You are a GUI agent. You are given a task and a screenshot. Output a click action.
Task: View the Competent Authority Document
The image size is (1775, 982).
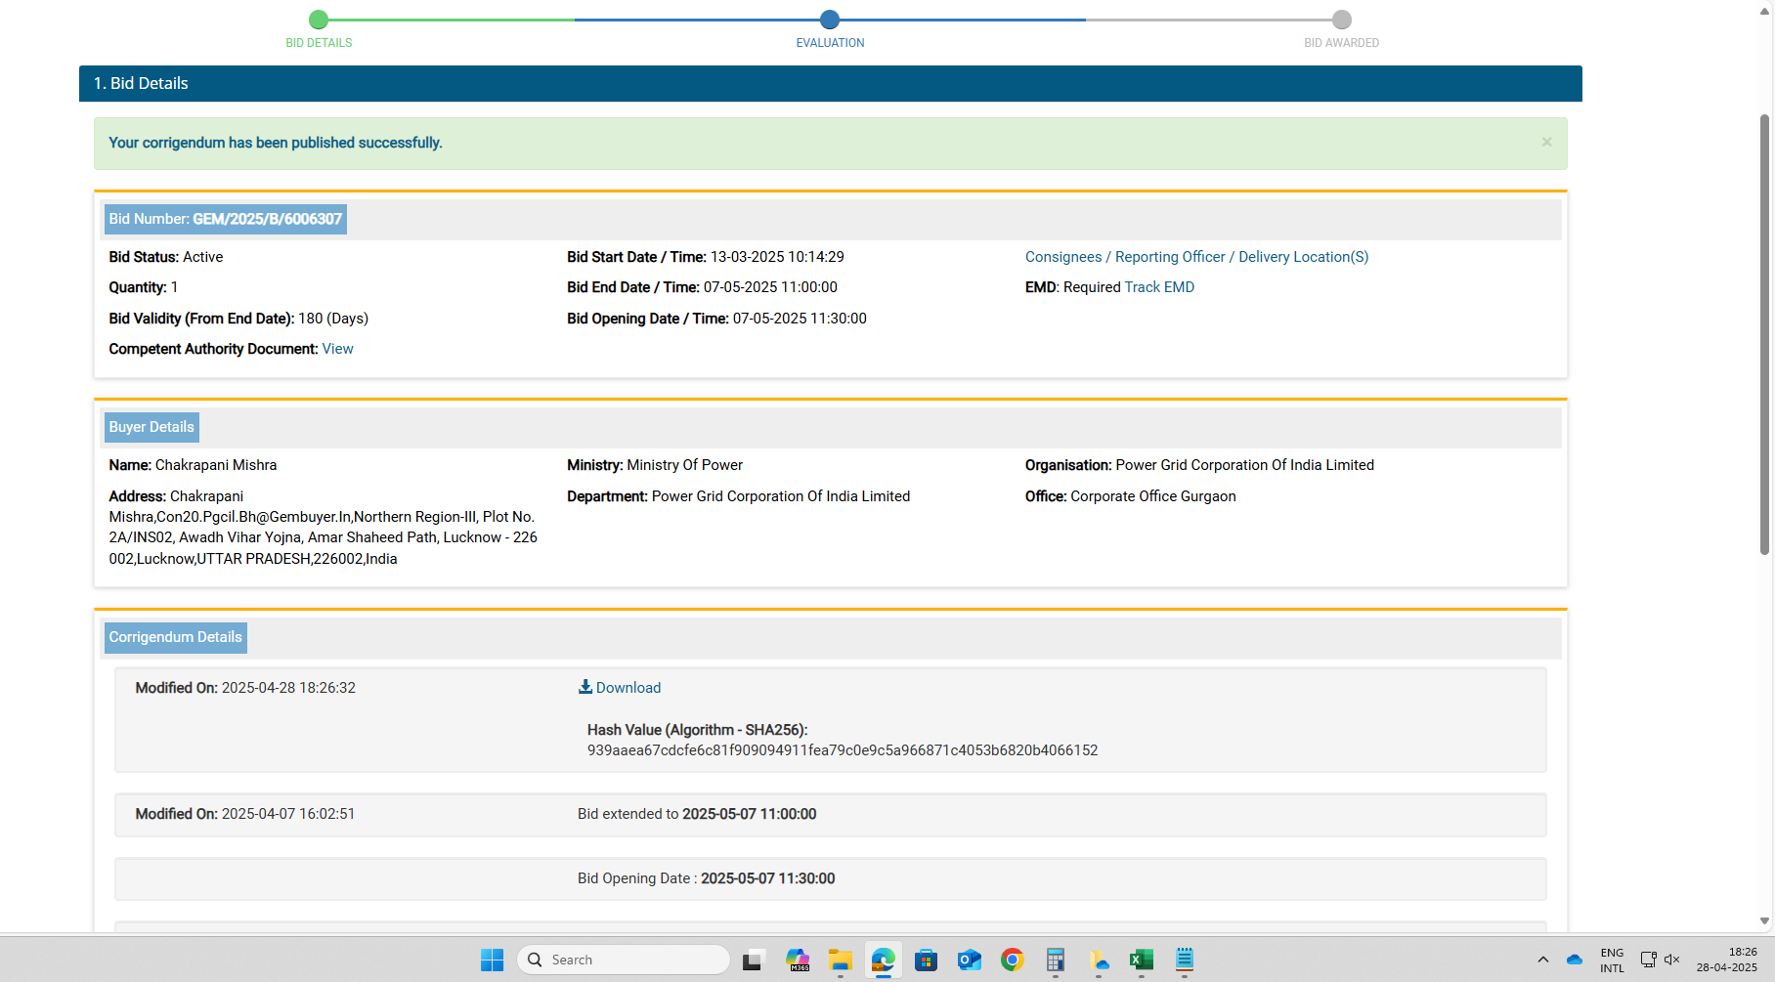[337, 349]
